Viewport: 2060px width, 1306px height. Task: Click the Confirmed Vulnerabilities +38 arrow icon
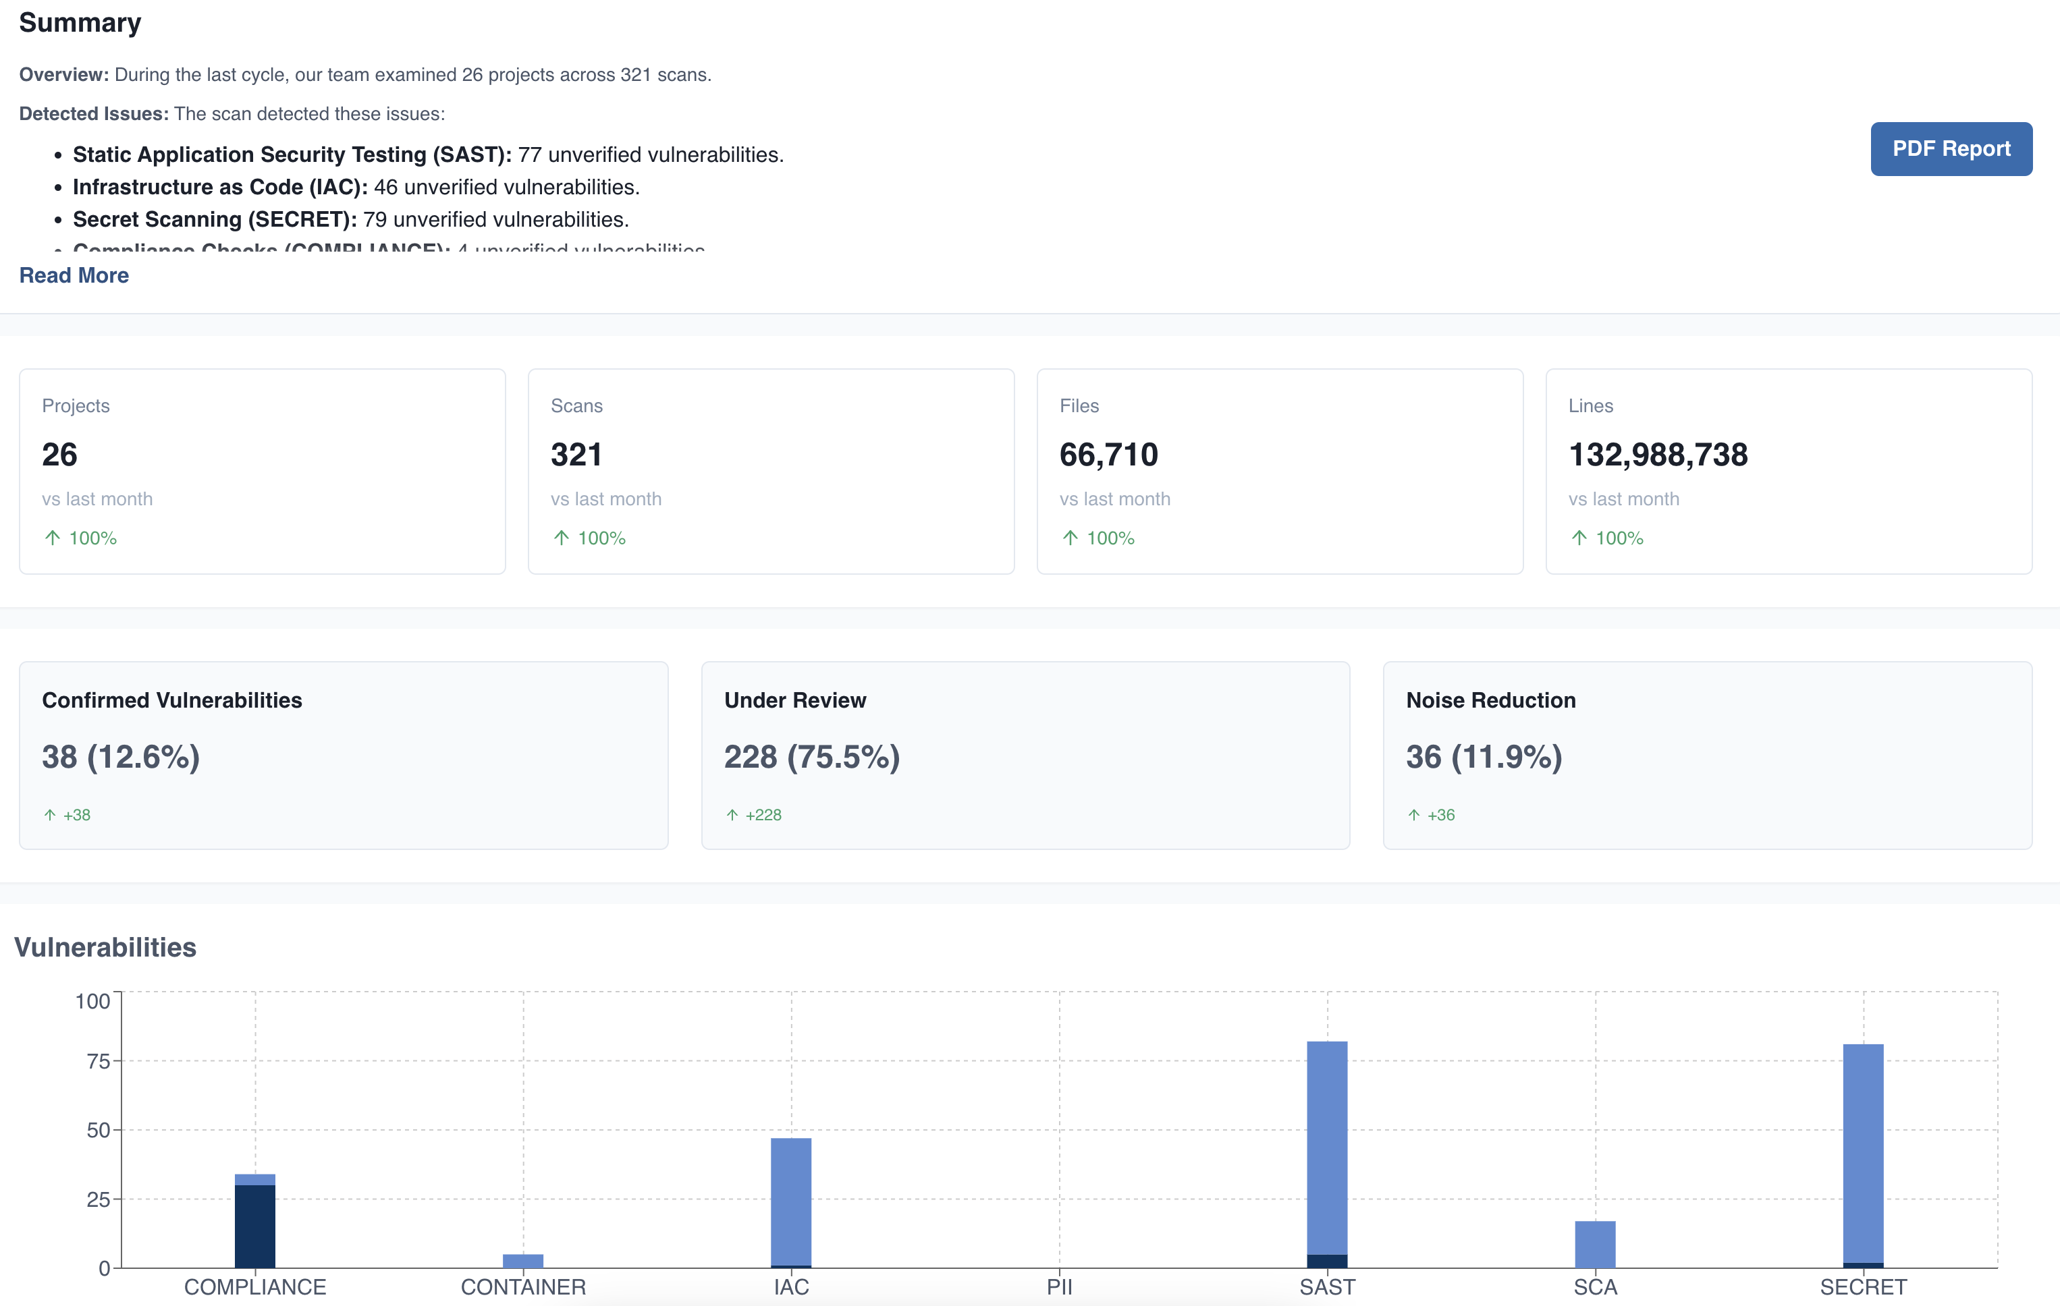50,815
